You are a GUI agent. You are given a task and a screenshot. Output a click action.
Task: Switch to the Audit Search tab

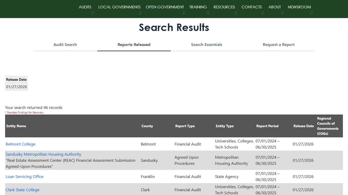coord(65,44)
